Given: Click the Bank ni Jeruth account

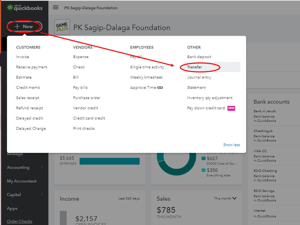Looking at the screenshot, I should [x=265, y=111].
